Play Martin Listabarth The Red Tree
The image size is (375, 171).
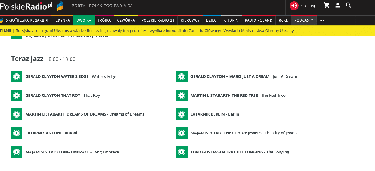tap(182, 95)
